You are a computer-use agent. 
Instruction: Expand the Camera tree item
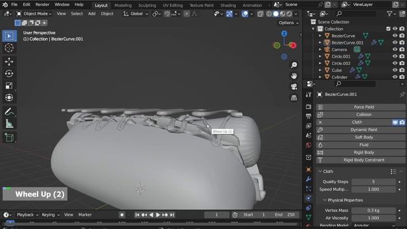(320, 50)
